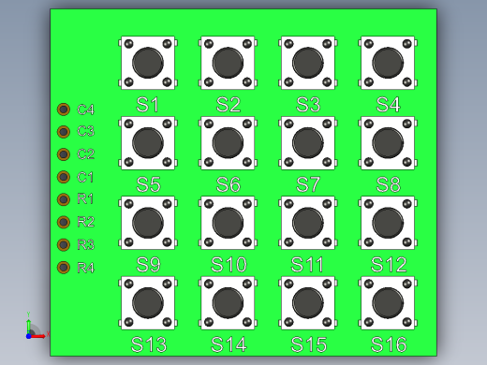This screenshot has height=365, width=487.
Task: Pick the switch above label S12
Action: [388, 223]
